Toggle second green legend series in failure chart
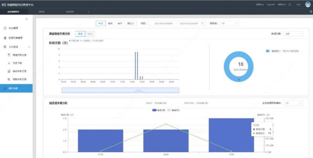 click(x=85, y=41)
